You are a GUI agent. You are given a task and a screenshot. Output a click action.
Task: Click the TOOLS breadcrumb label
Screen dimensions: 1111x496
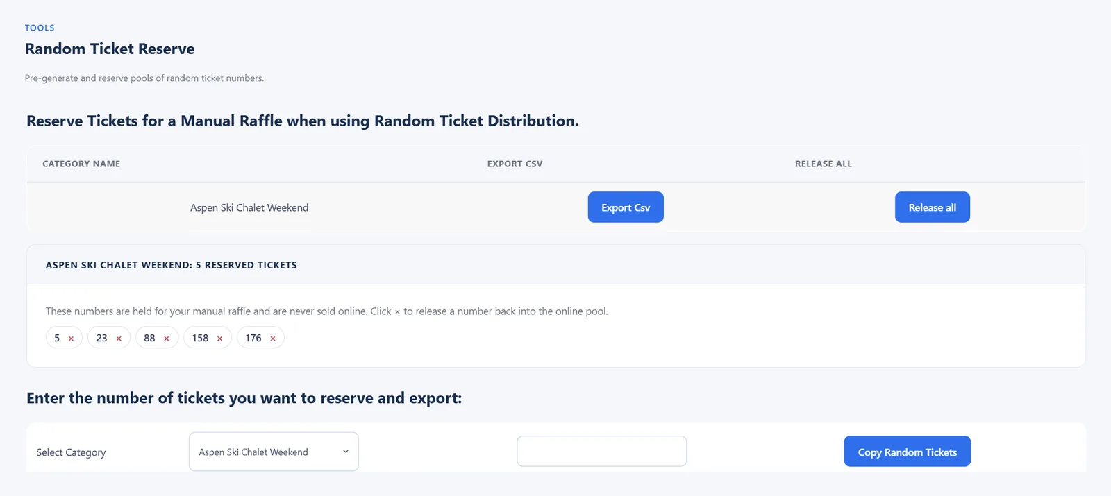click(x=40, y=28)
